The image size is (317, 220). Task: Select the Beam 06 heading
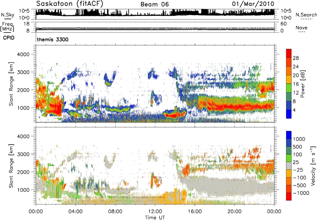click(x=155, y=4)
